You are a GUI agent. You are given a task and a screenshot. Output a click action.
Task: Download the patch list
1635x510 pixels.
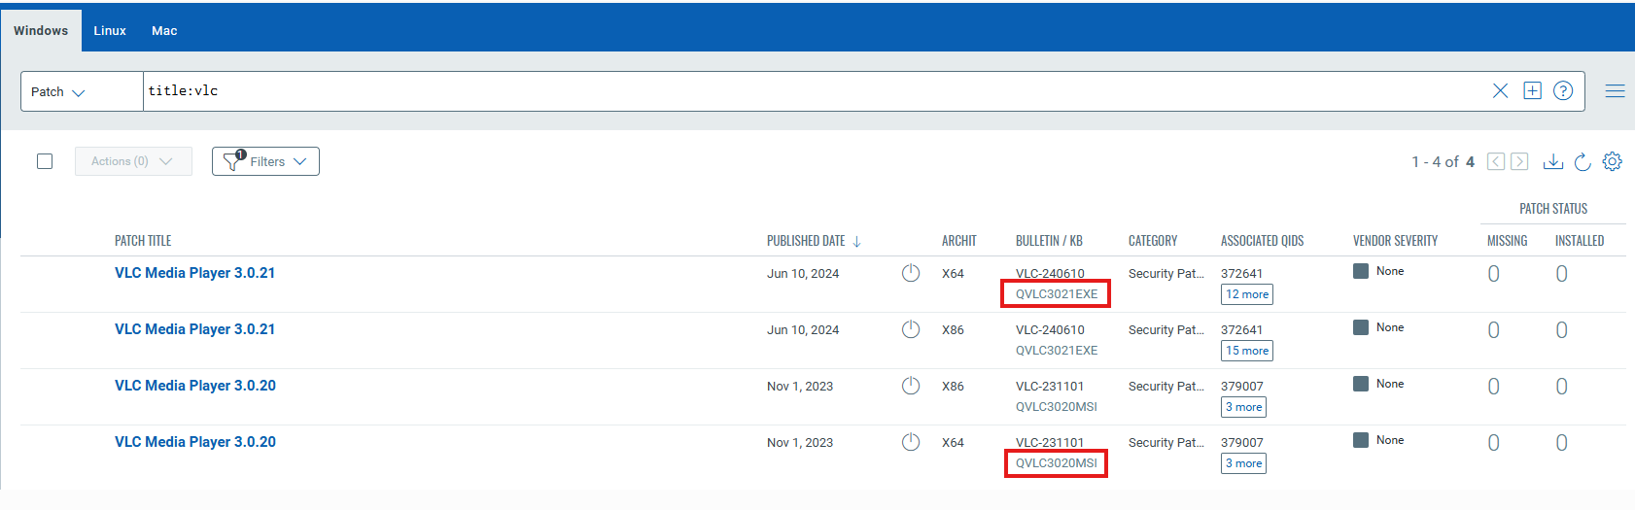[1553, 161]
